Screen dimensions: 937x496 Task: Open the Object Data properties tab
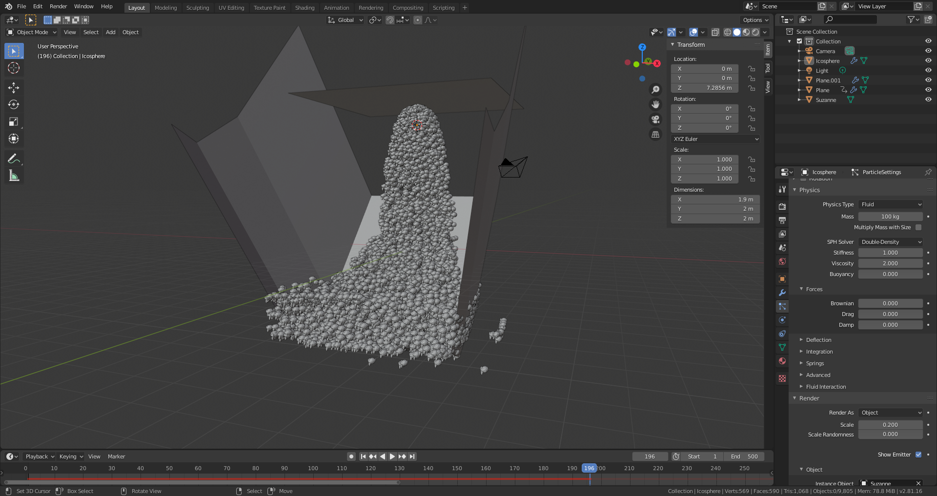[782, 347]
